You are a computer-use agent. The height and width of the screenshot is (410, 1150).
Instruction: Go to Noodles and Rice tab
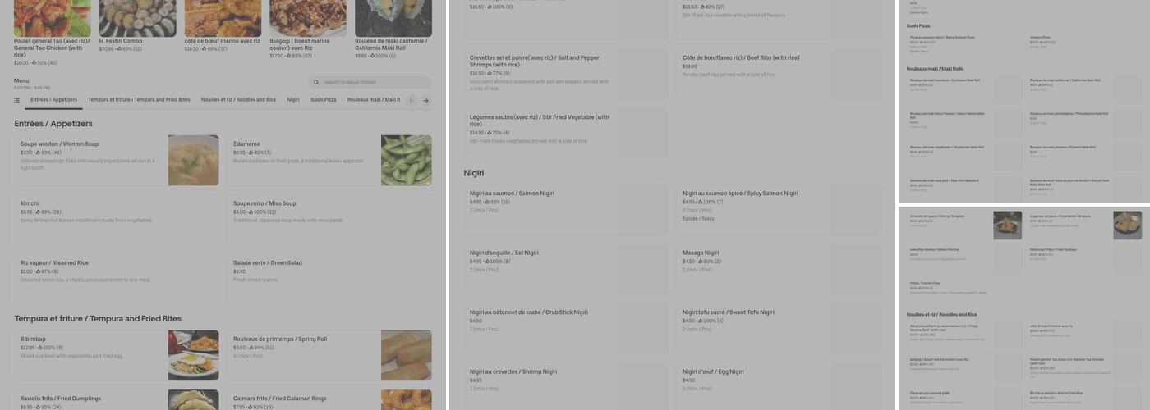coord(238,100)
